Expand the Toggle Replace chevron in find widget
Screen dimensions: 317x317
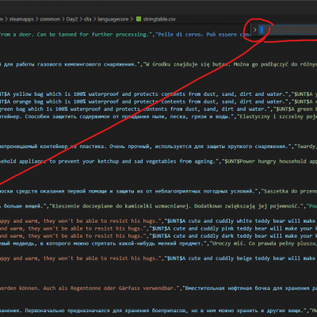point(254,30)
